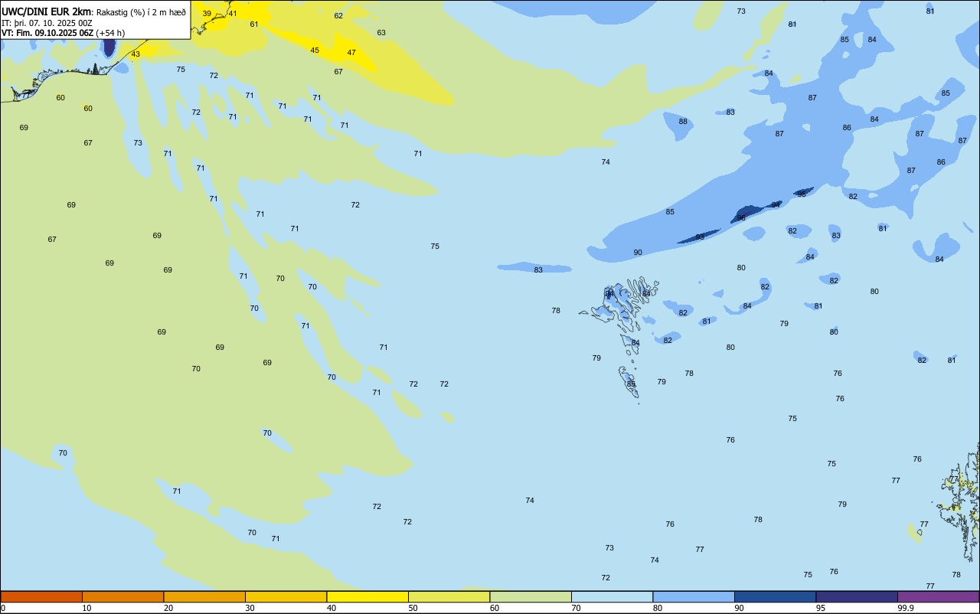Viewport: 980px width, 614px height.
Task: Click the 30–40 golden legend segment
Action: pos(286,596)
